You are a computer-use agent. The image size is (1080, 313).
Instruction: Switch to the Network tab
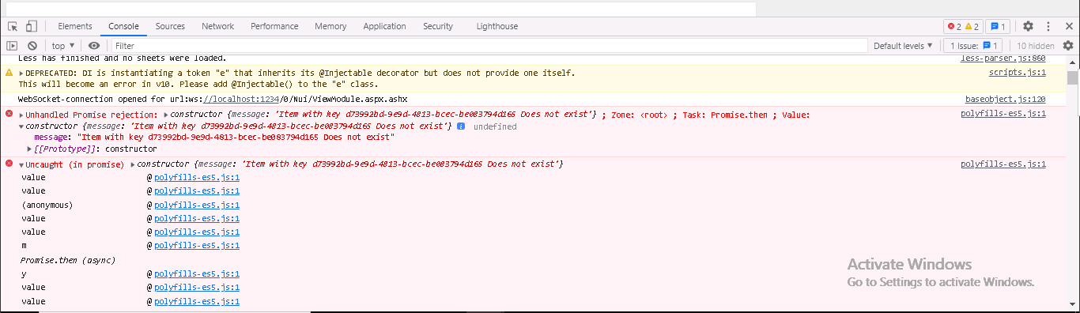(217, 26)
